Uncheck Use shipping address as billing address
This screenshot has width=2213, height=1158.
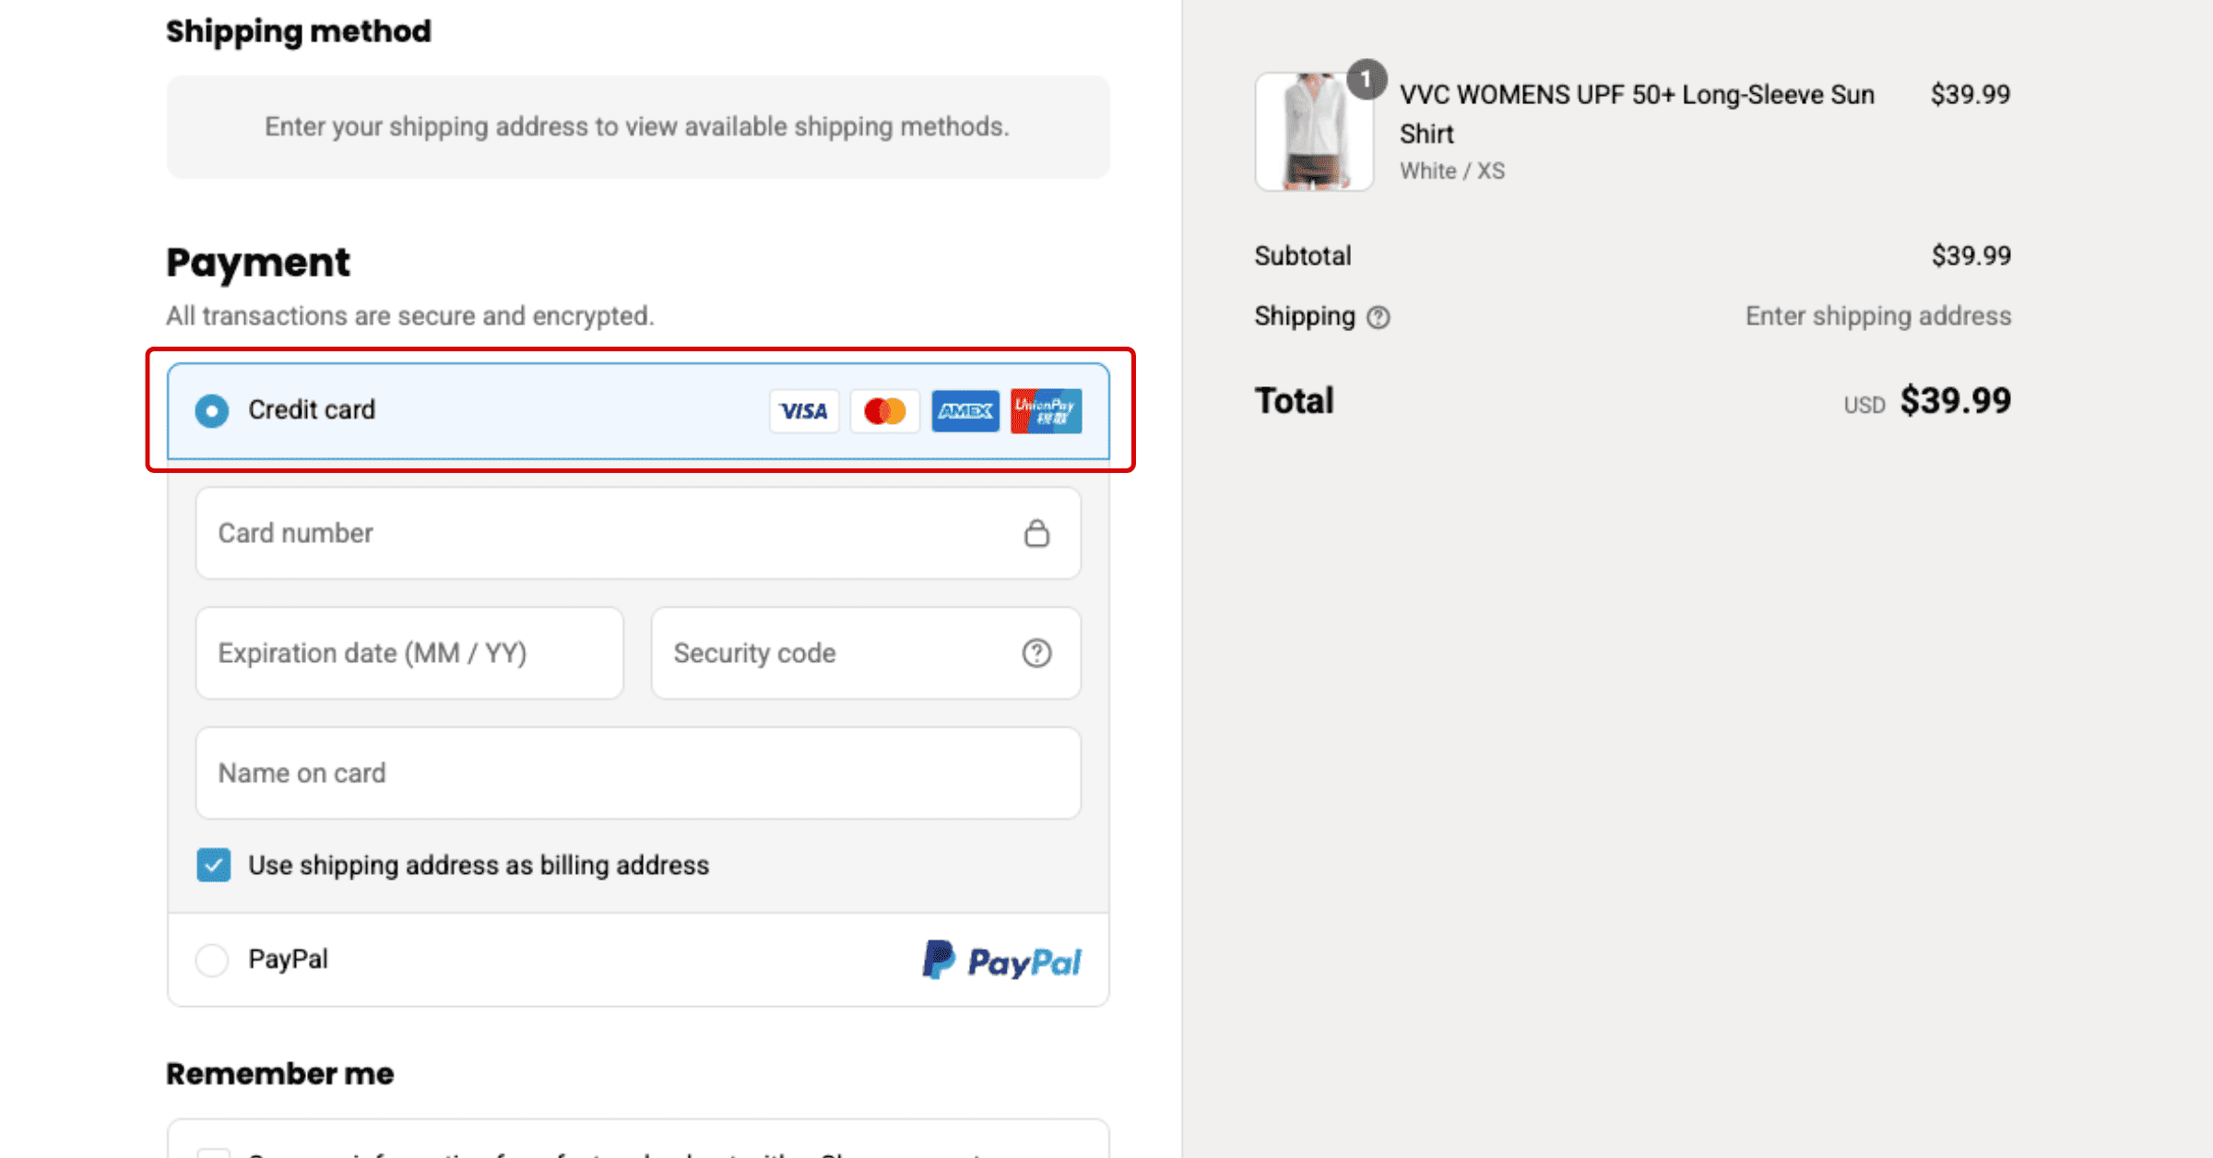point(214,865)
